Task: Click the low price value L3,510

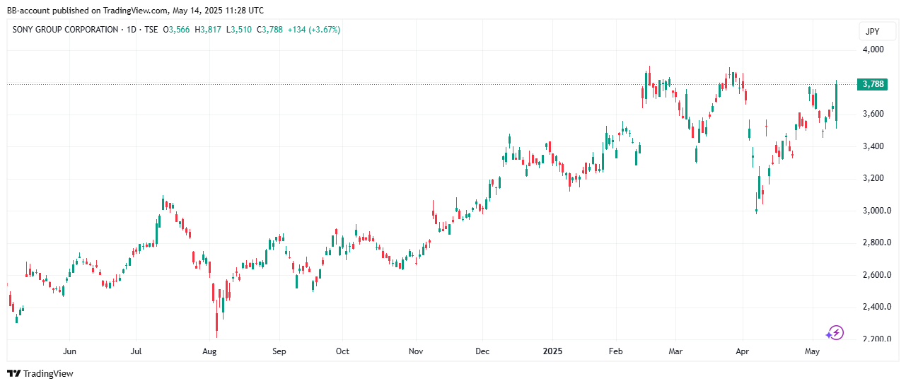Action: [x=240, y=30]
